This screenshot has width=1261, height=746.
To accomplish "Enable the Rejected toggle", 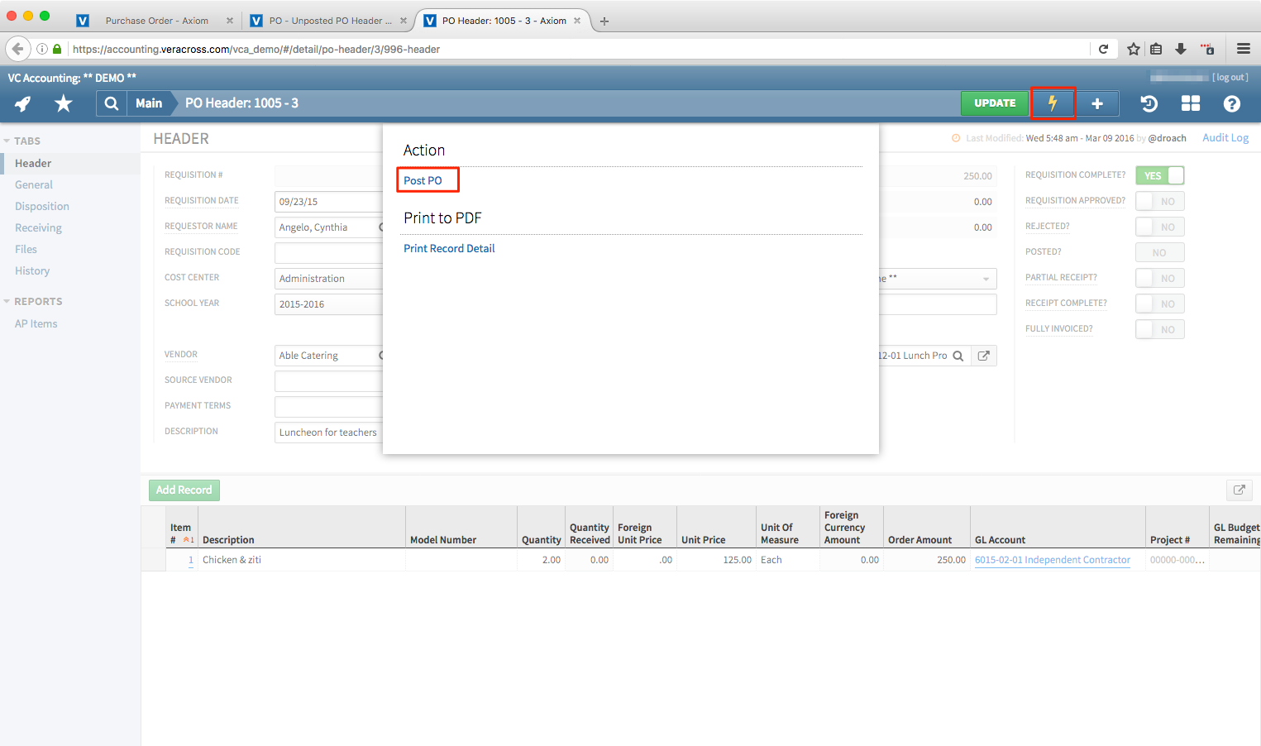I will click(1159, 226).
